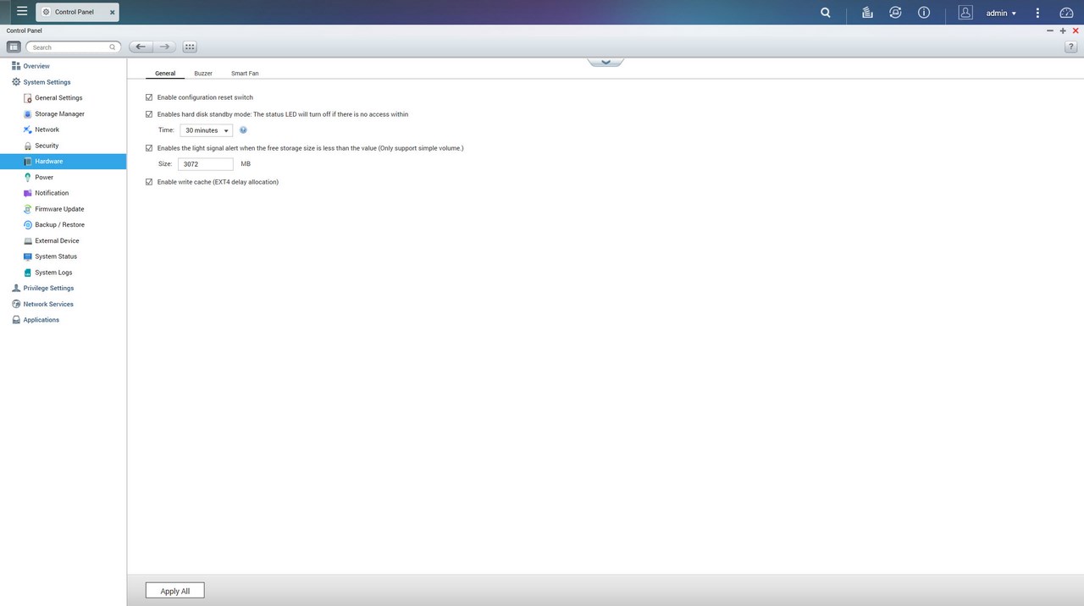The height and width of the screenshot is (606, 1084).
Task: Open the three-dot more options menu
Action: click(x=1037, y=13)
